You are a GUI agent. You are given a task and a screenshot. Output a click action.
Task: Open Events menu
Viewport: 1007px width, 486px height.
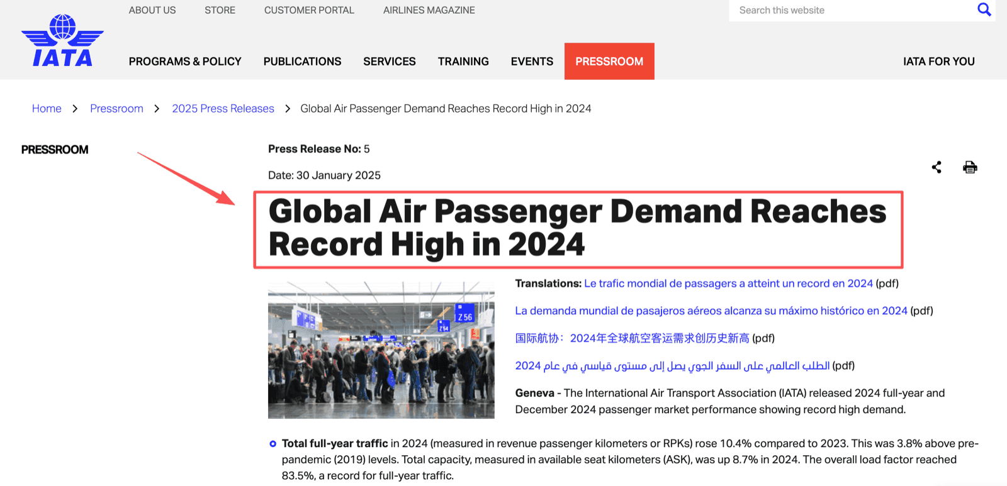coord(532,62)
